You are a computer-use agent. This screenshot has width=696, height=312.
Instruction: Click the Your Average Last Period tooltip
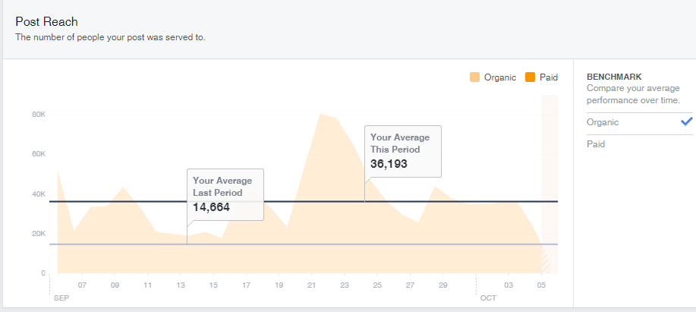225,194
